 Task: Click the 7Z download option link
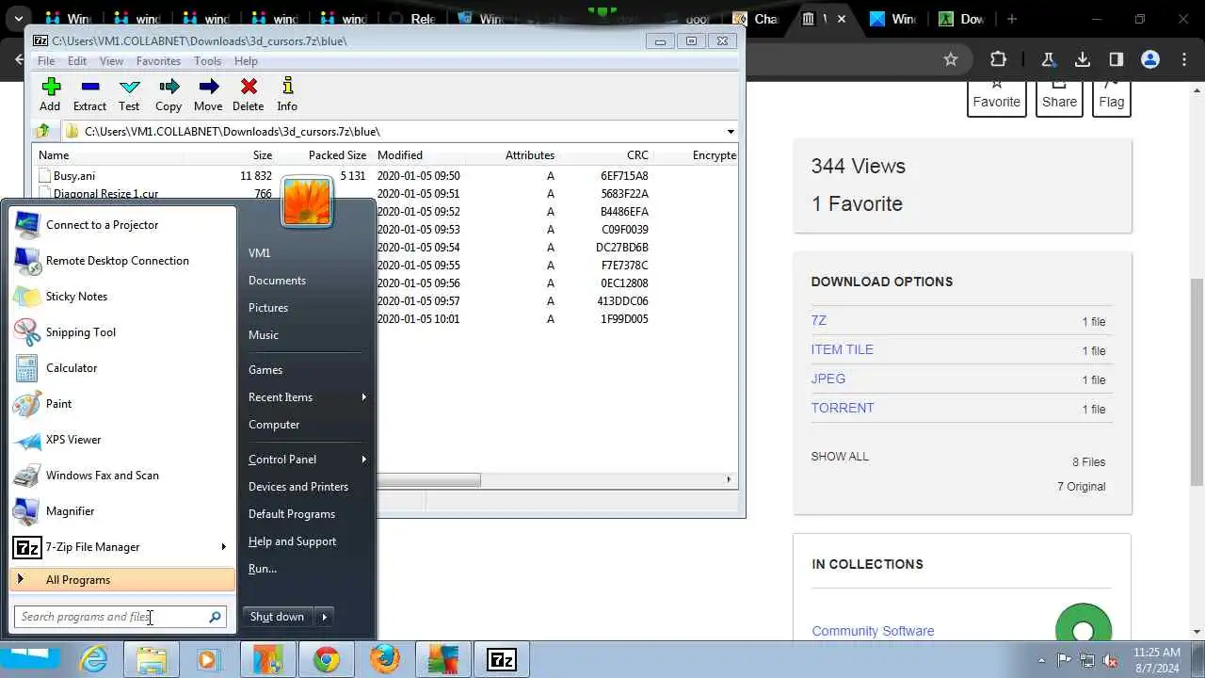point(819,321)
